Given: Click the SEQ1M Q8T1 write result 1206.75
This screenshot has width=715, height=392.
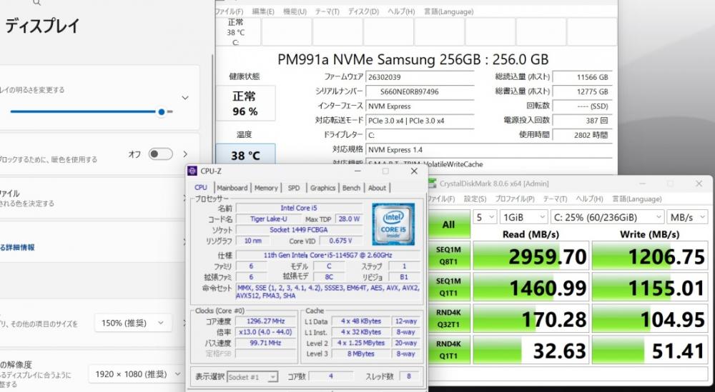Looking at the screenshot, I should click(x=650, y=256).
